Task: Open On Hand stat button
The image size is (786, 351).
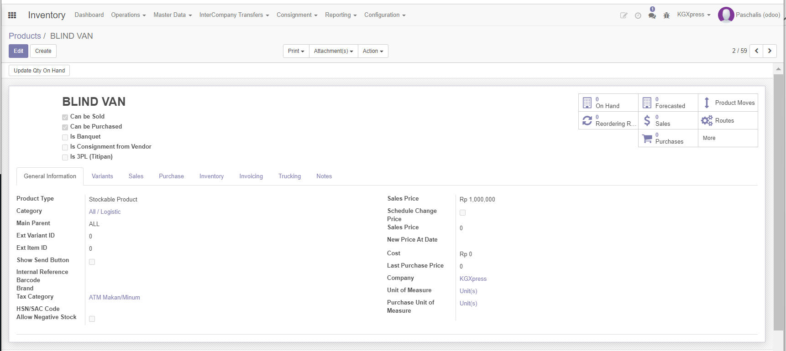Action: (x=608, y=103)
